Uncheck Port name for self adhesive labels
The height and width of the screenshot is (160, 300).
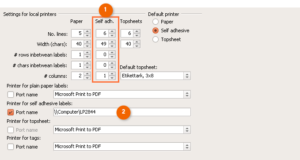11,112
